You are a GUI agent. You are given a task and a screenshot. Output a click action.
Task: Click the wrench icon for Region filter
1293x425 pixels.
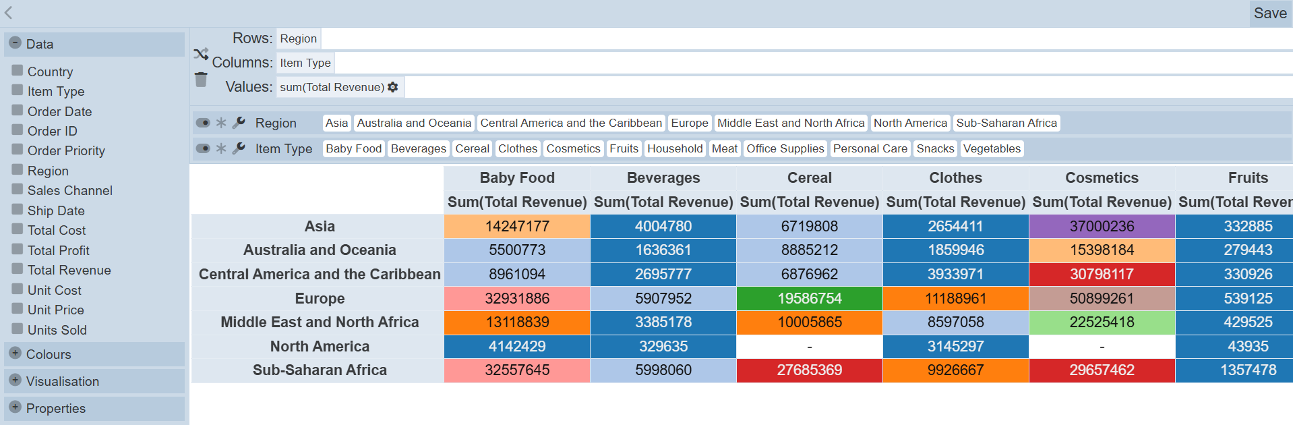[x=239, y=123]
